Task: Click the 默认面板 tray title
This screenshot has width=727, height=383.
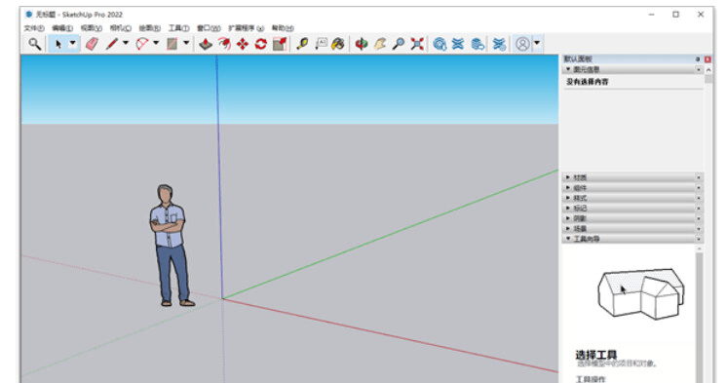Action: coord(578,58)
